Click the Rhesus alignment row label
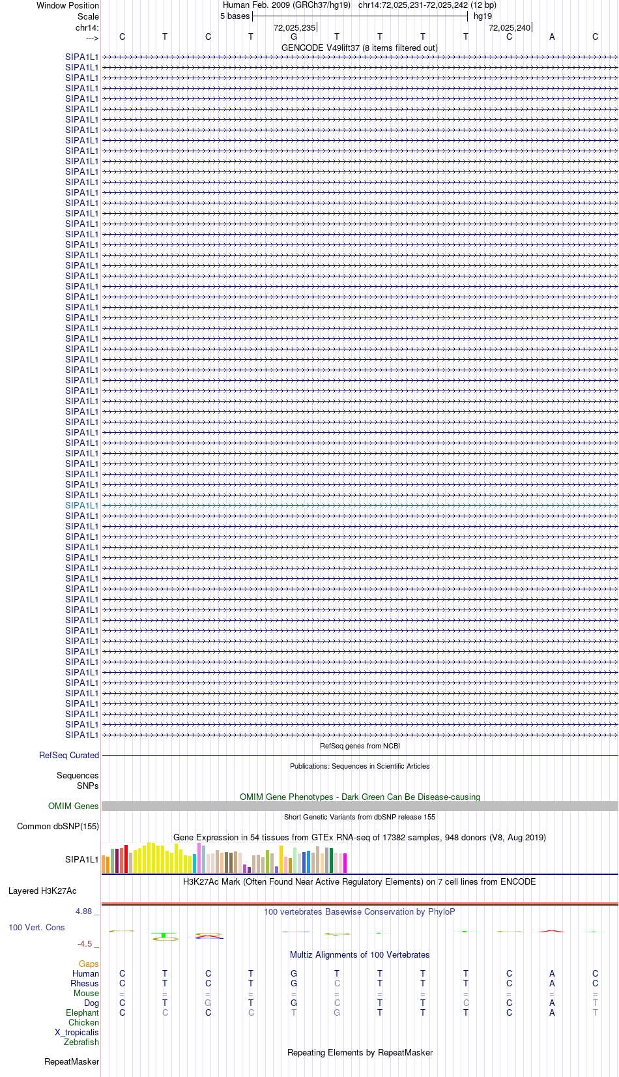 85,984
